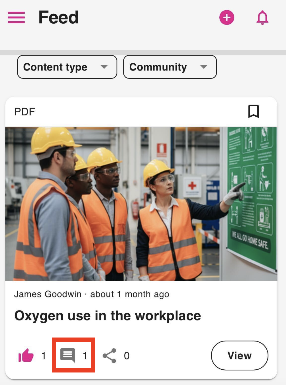Open James Goodwin's profile
Screen dimensions: 286x385
tap(48, 294)
